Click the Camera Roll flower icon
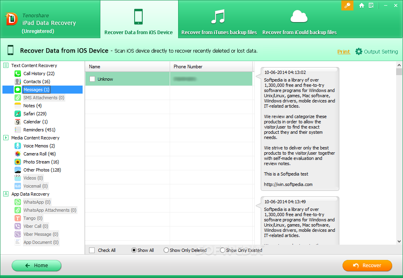 [x=18, y=154]
